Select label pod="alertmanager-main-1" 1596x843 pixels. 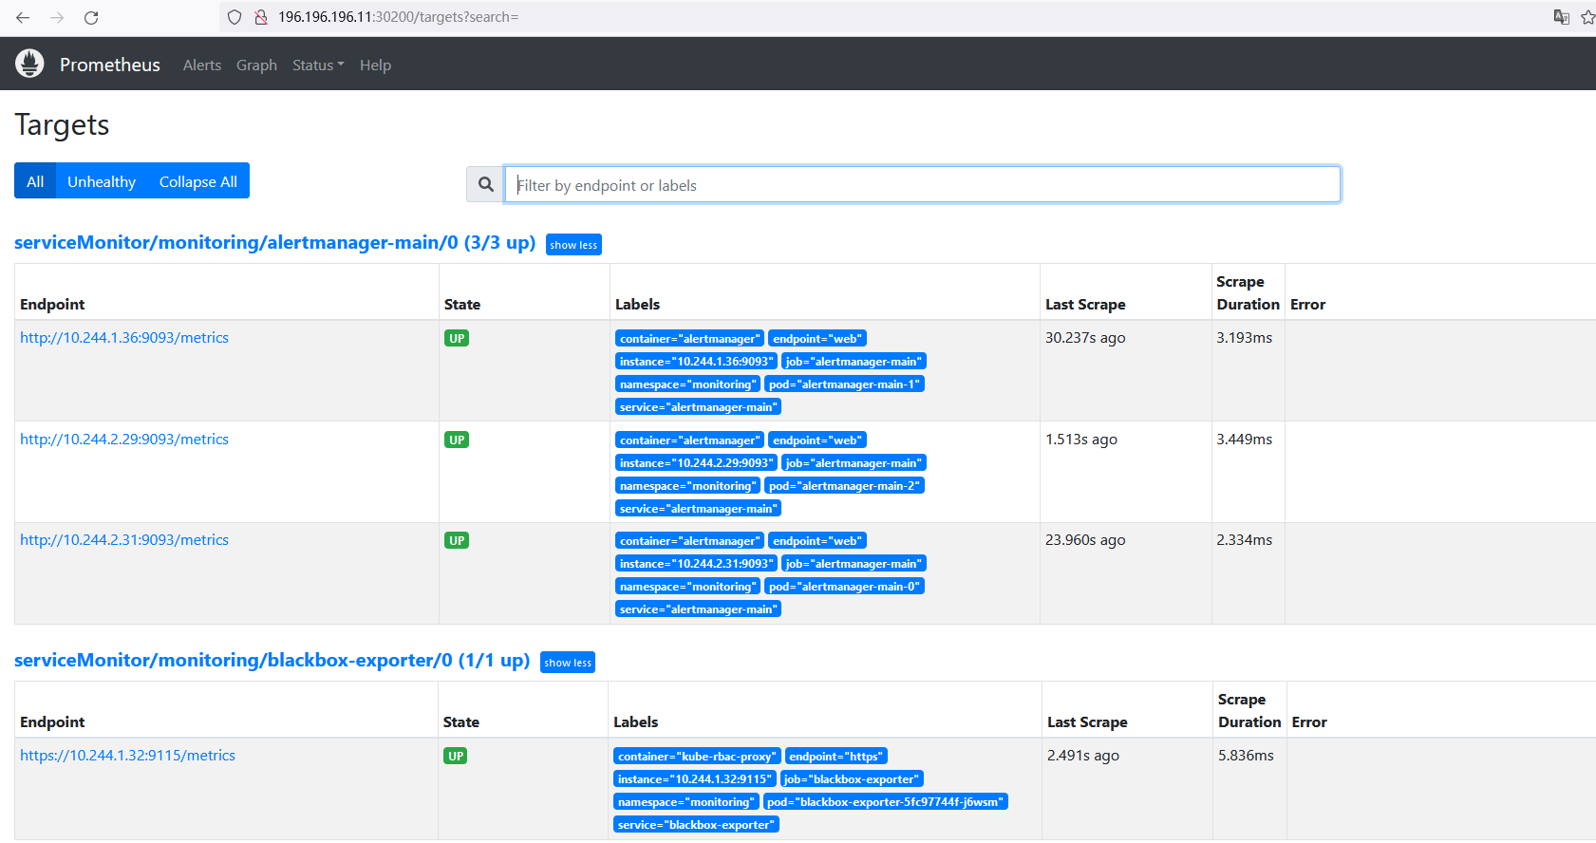[844, 384]
